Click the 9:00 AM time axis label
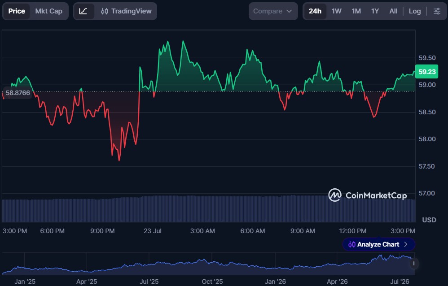The height and width of the screenshot is (286, 448). [303, 231]
